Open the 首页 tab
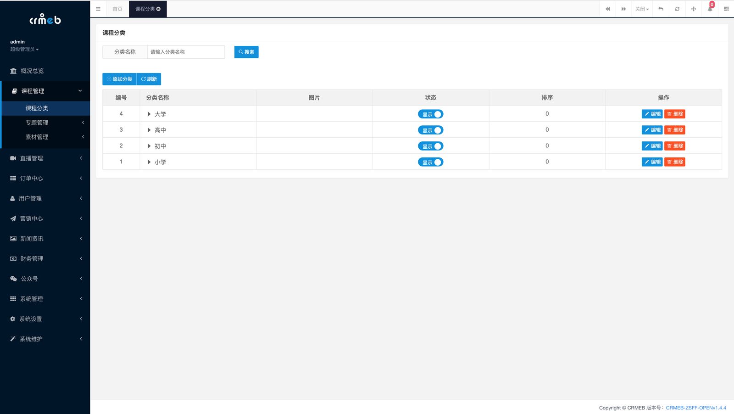The image size is (734, 414). coord(117,9)
